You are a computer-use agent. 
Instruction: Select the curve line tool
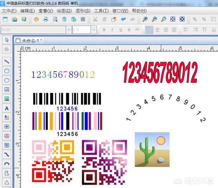point(7,155)
